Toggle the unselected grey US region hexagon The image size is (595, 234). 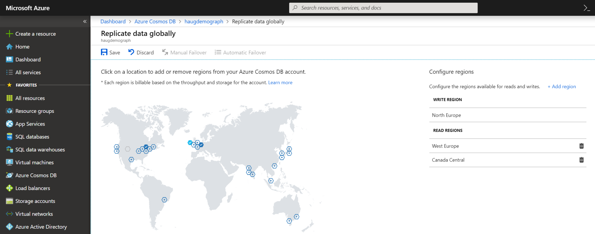click(128, 149)
